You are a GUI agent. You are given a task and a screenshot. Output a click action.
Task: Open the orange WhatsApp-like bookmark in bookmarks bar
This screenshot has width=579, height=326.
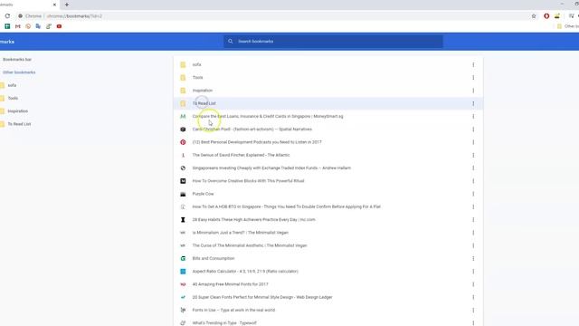[28, 26]
